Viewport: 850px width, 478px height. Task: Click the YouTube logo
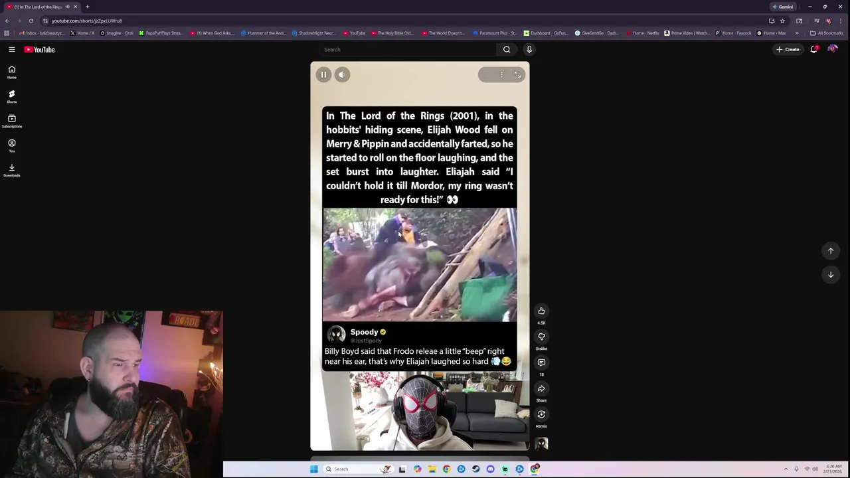[x=39, y=49]
